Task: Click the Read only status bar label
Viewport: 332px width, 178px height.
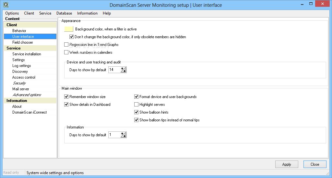Action: point(11,172)
